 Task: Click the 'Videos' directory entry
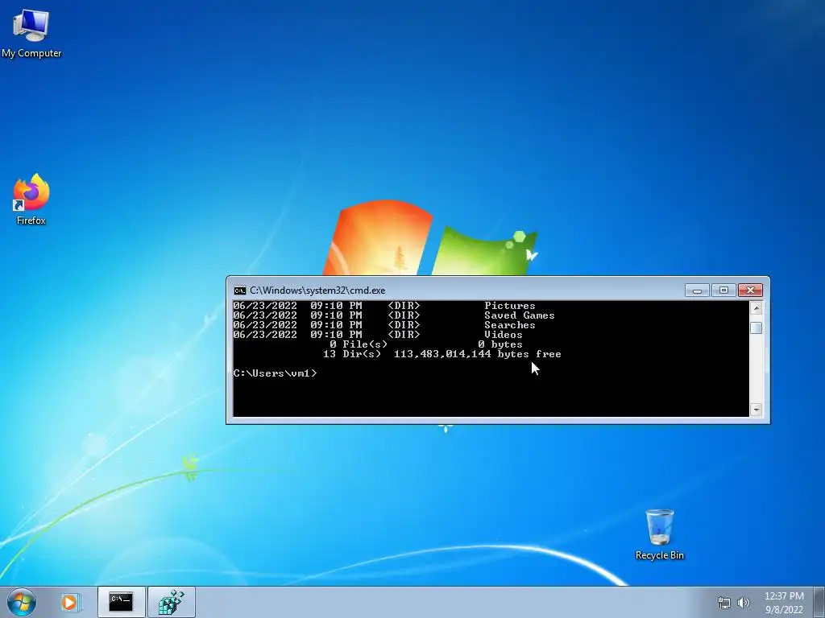[x=504, y=335]
